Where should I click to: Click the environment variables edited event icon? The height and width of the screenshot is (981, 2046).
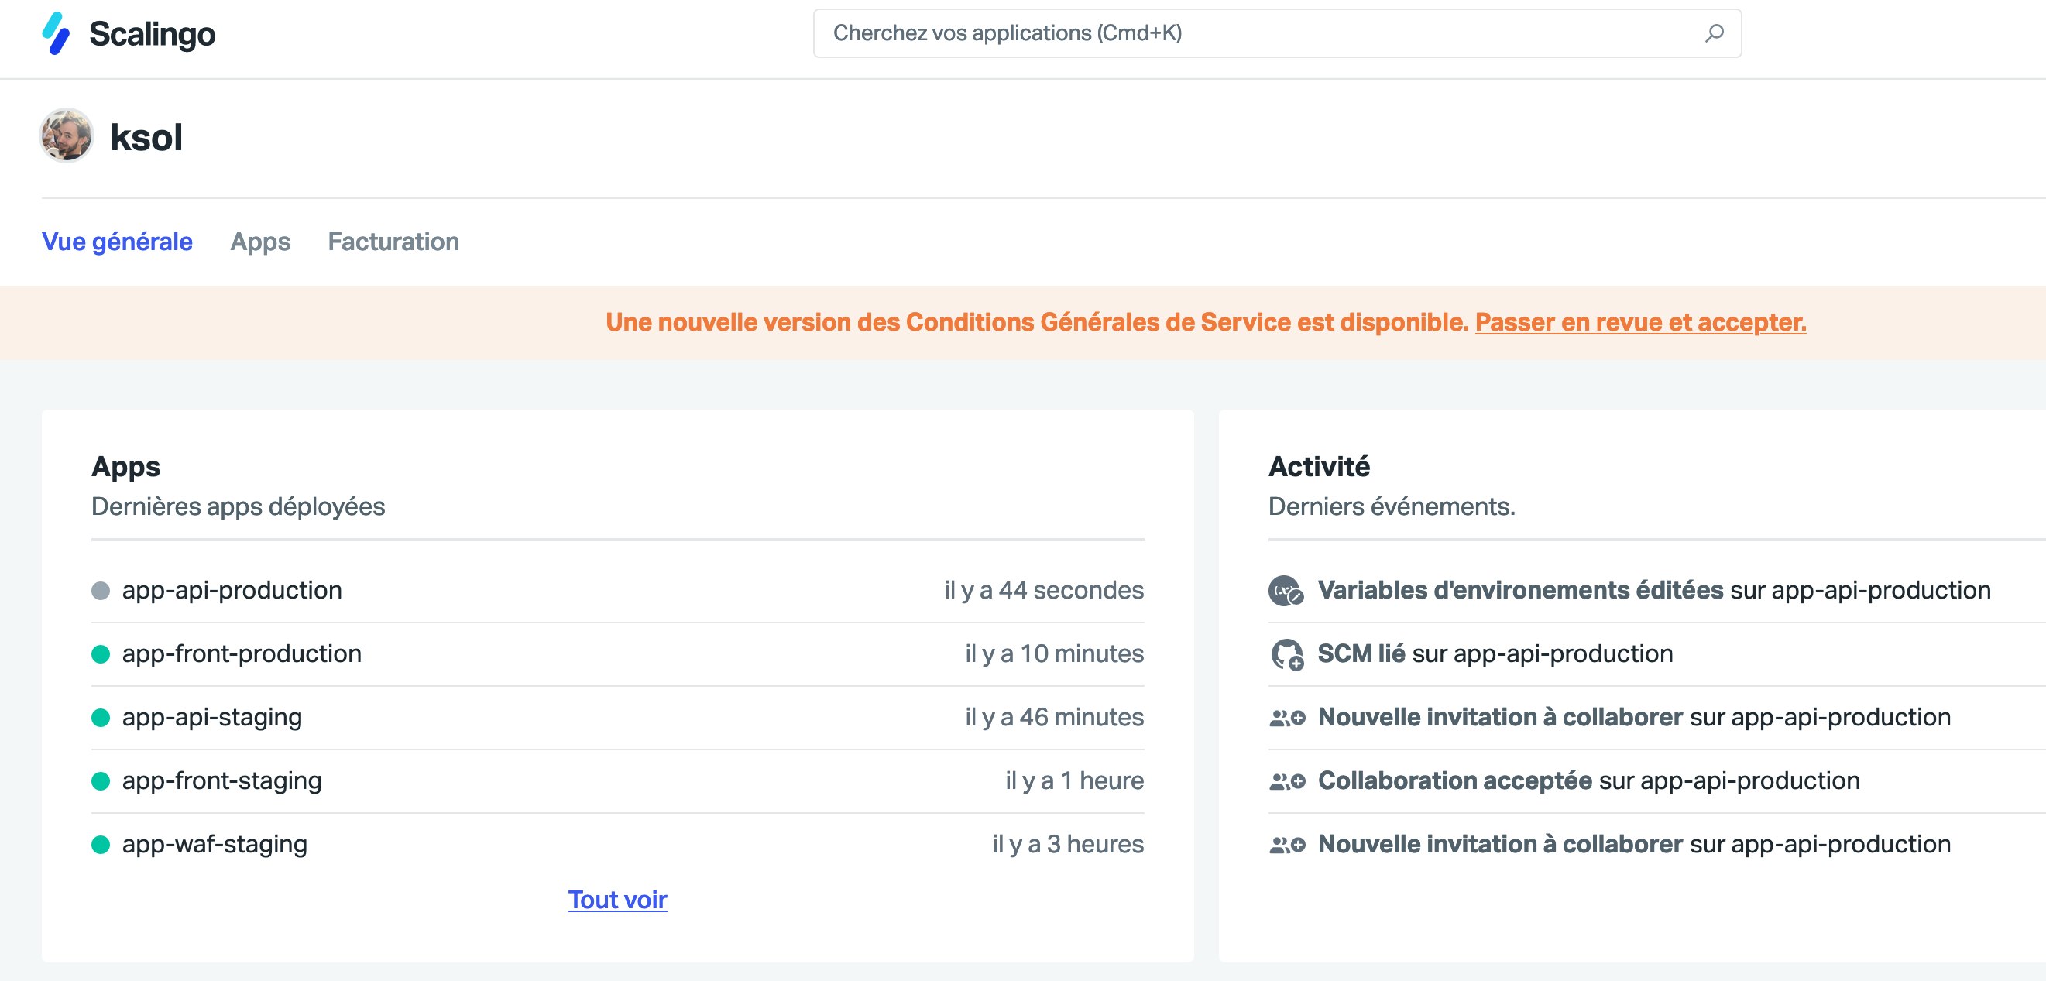tap(1286, 591)
